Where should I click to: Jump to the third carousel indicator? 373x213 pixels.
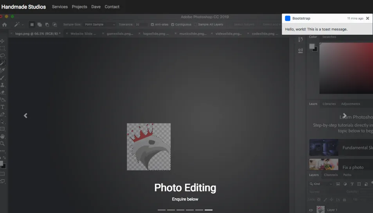[180, 210]
